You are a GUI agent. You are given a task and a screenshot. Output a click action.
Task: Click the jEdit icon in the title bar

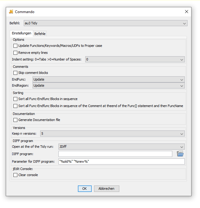(x=11, y=12)
